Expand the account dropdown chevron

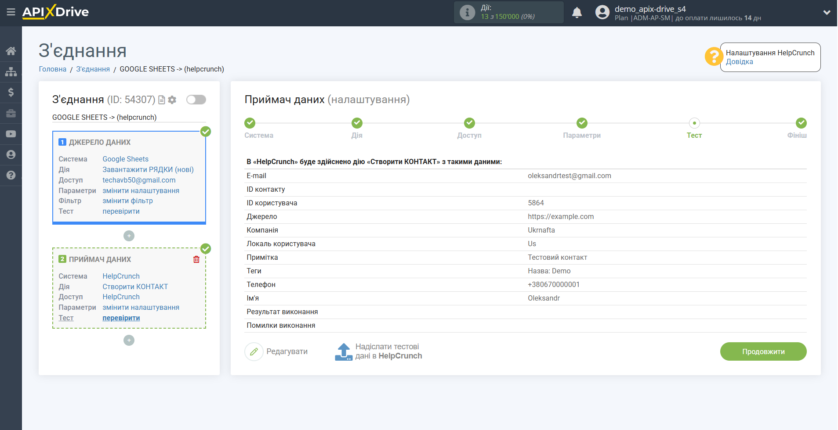(827, 12)
